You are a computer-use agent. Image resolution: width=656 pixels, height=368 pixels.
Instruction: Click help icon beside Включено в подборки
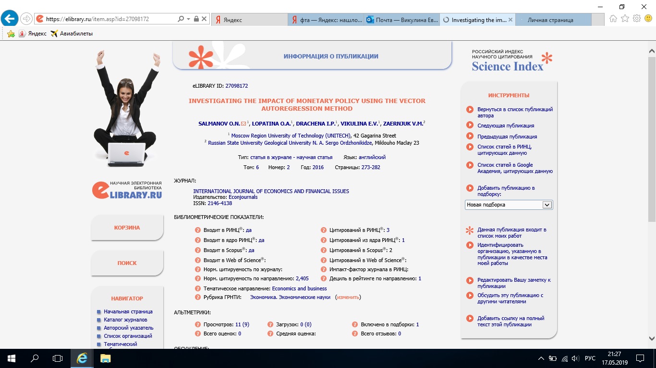pos(355,324)
